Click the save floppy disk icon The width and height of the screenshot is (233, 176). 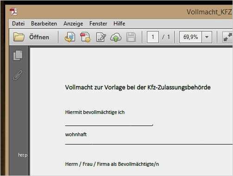(x=131, y=37)
